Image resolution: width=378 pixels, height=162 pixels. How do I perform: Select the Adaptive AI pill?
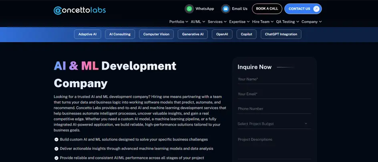pyautogui.click(x=88, y=34)
